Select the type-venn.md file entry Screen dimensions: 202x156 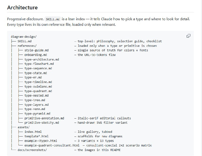[x=35, y=109]
